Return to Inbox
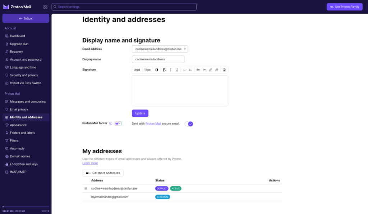The image size is (368, 214). click(26, 18)
